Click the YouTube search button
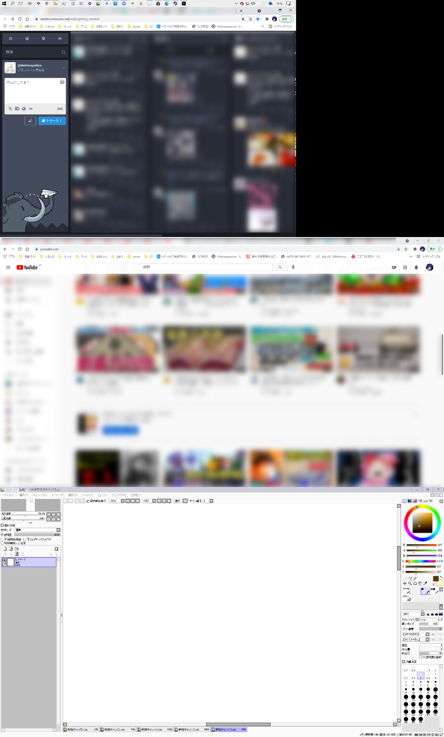The height and width of the screenshot is (737, 444). click(280, 267)
